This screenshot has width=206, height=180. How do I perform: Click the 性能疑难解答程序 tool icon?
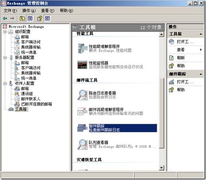(82, 49)
